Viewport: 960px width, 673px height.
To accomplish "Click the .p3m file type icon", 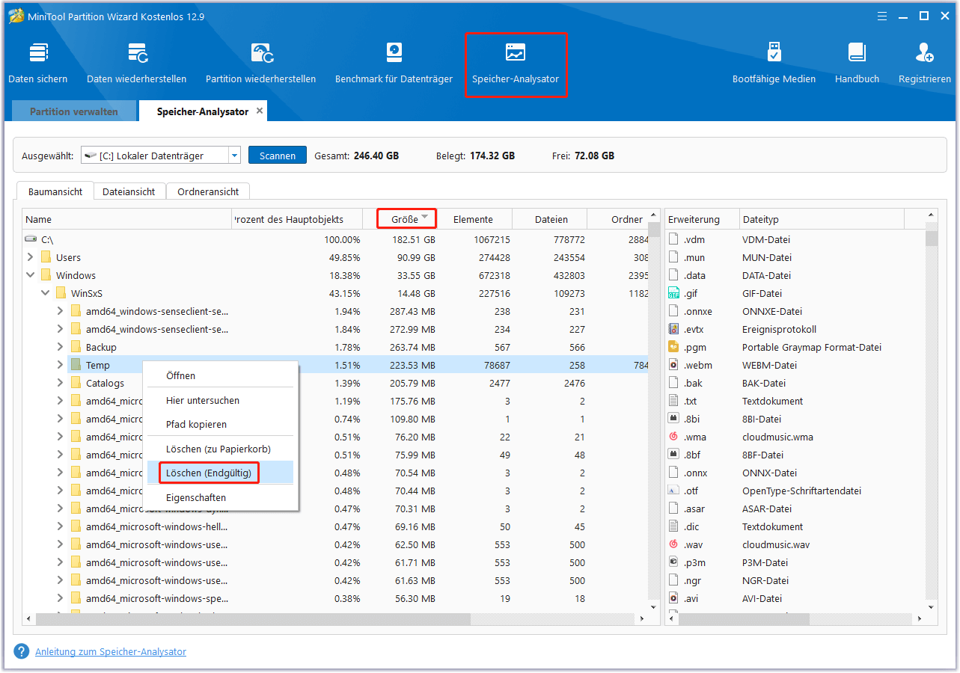I will point(673,562).
